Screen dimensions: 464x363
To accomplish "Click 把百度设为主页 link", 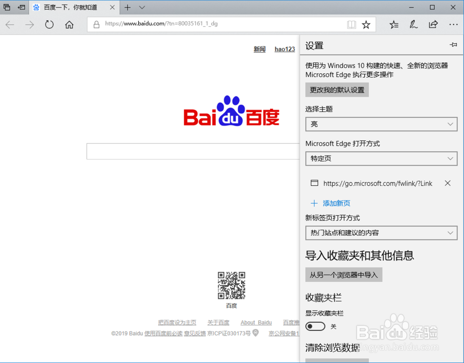I will tap(177, 323).
